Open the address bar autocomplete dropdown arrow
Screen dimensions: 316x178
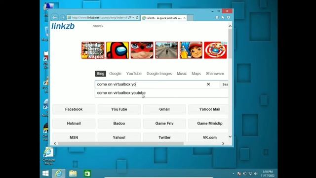[133, 18]
